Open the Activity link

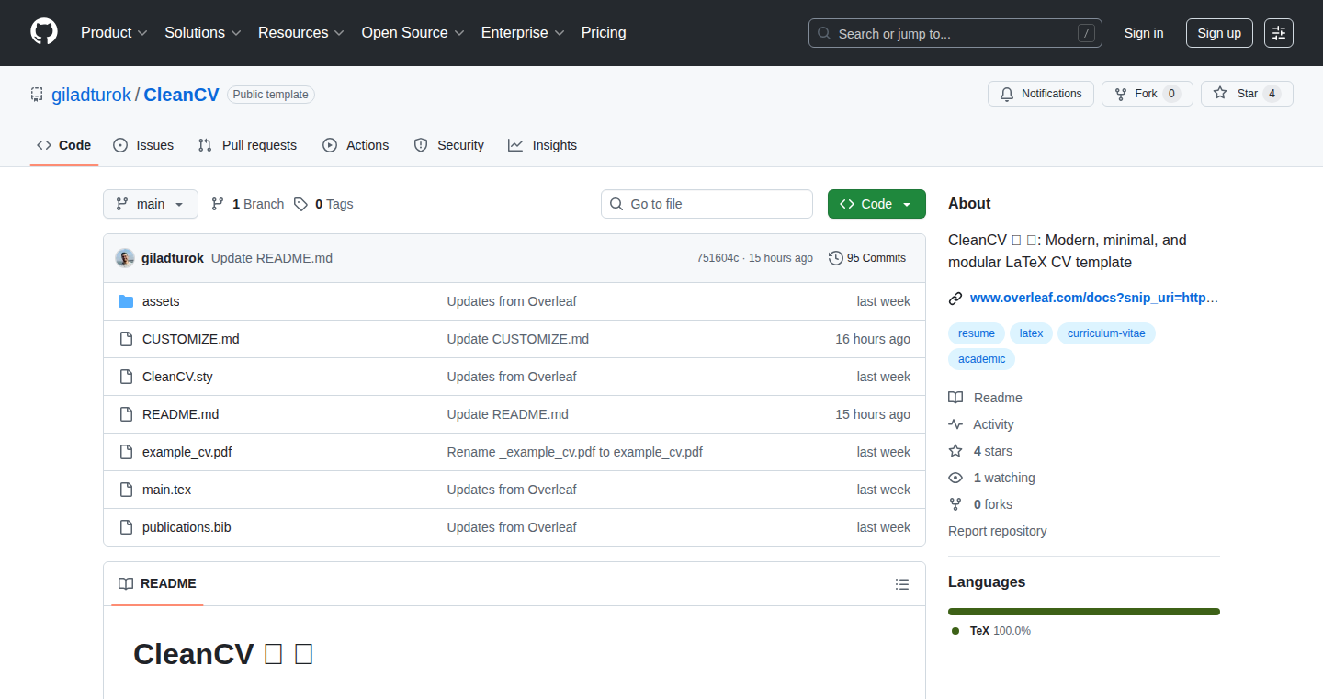click(x=982, y=424)
